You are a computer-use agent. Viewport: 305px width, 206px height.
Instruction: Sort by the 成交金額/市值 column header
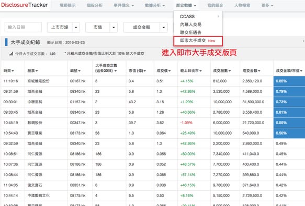[289, 71]
